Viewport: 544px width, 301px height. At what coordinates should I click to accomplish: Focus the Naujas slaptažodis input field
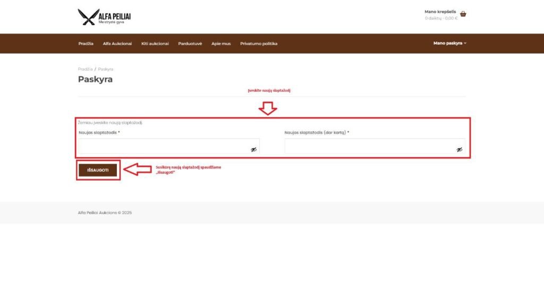pyautogui.click(x=164, y=147)
